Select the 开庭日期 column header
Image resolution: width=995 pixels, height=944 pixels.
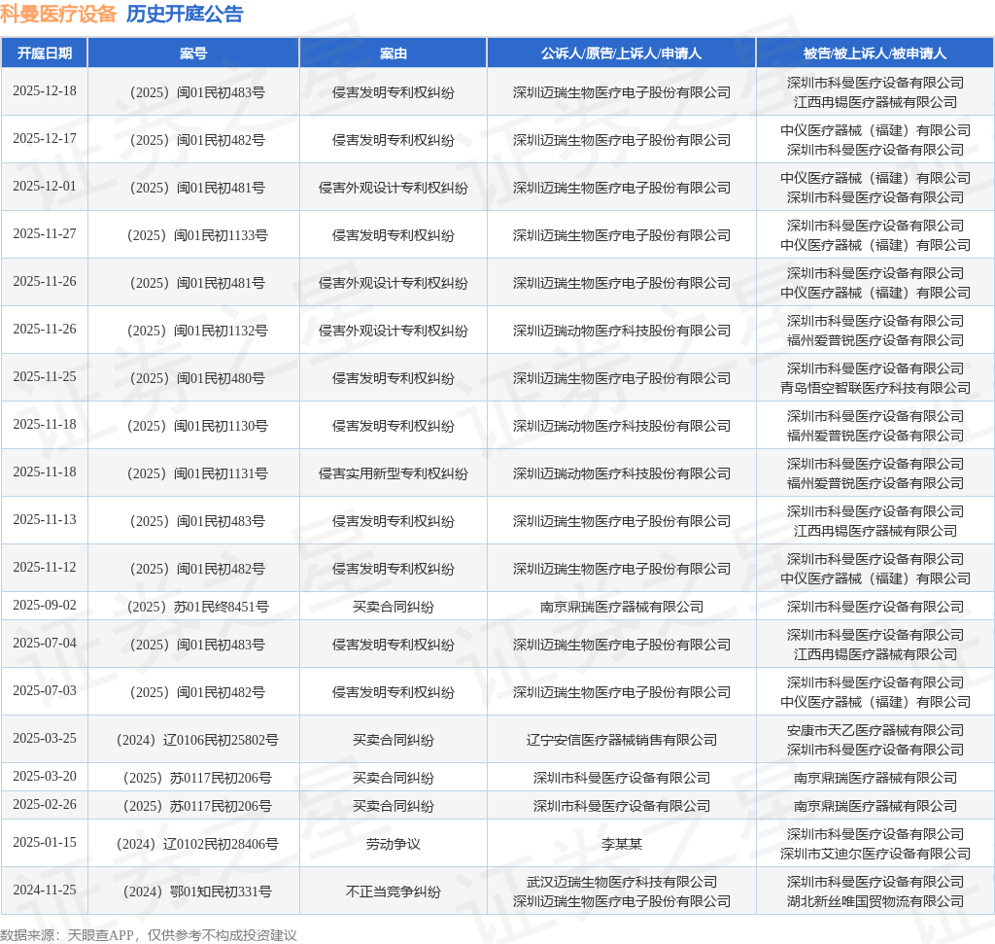pyautogui.click(x=45, y=53)
